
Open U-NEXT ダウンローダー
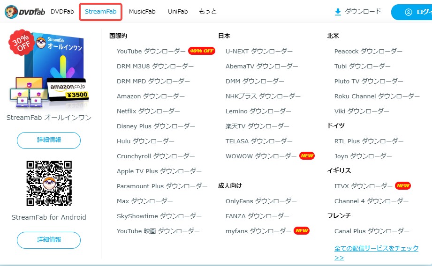point(259,51)
